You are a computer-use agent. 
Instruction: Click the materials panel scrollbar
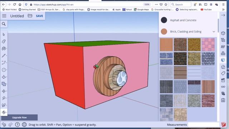(218, 25)
